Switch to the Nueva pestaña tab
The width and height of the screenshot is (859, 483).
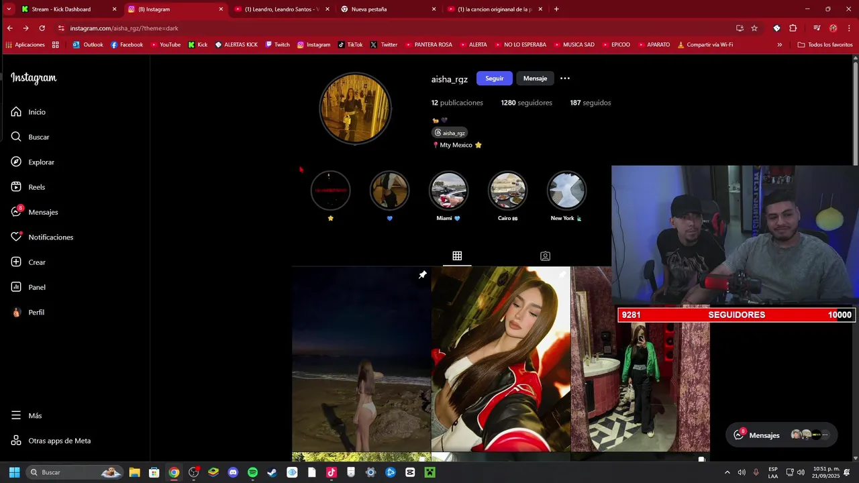pos(388,9)
